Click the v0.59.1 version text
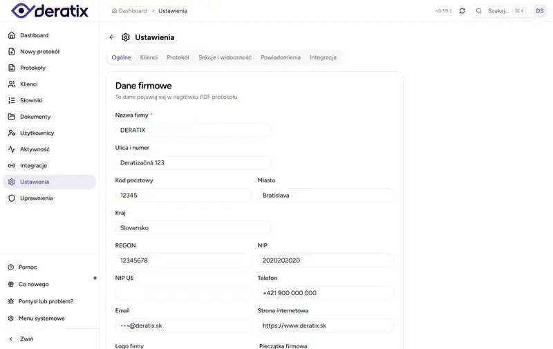Viewport: 553px width, 349px height. (444, 11)
